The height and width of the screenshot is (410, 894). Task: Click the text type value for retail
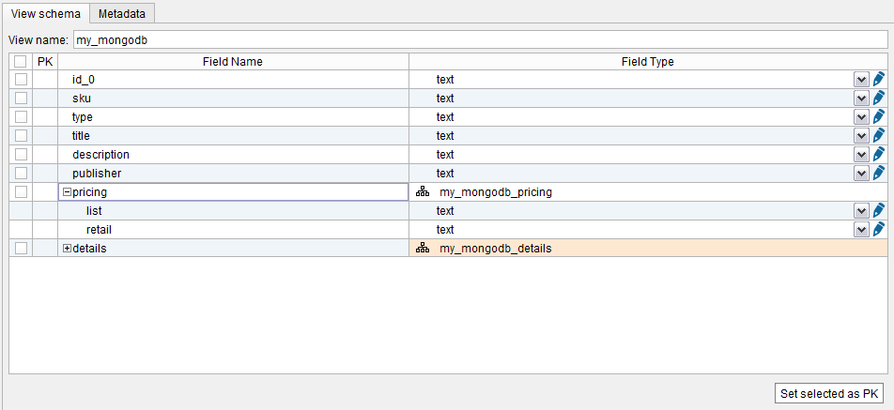[445, 230]
